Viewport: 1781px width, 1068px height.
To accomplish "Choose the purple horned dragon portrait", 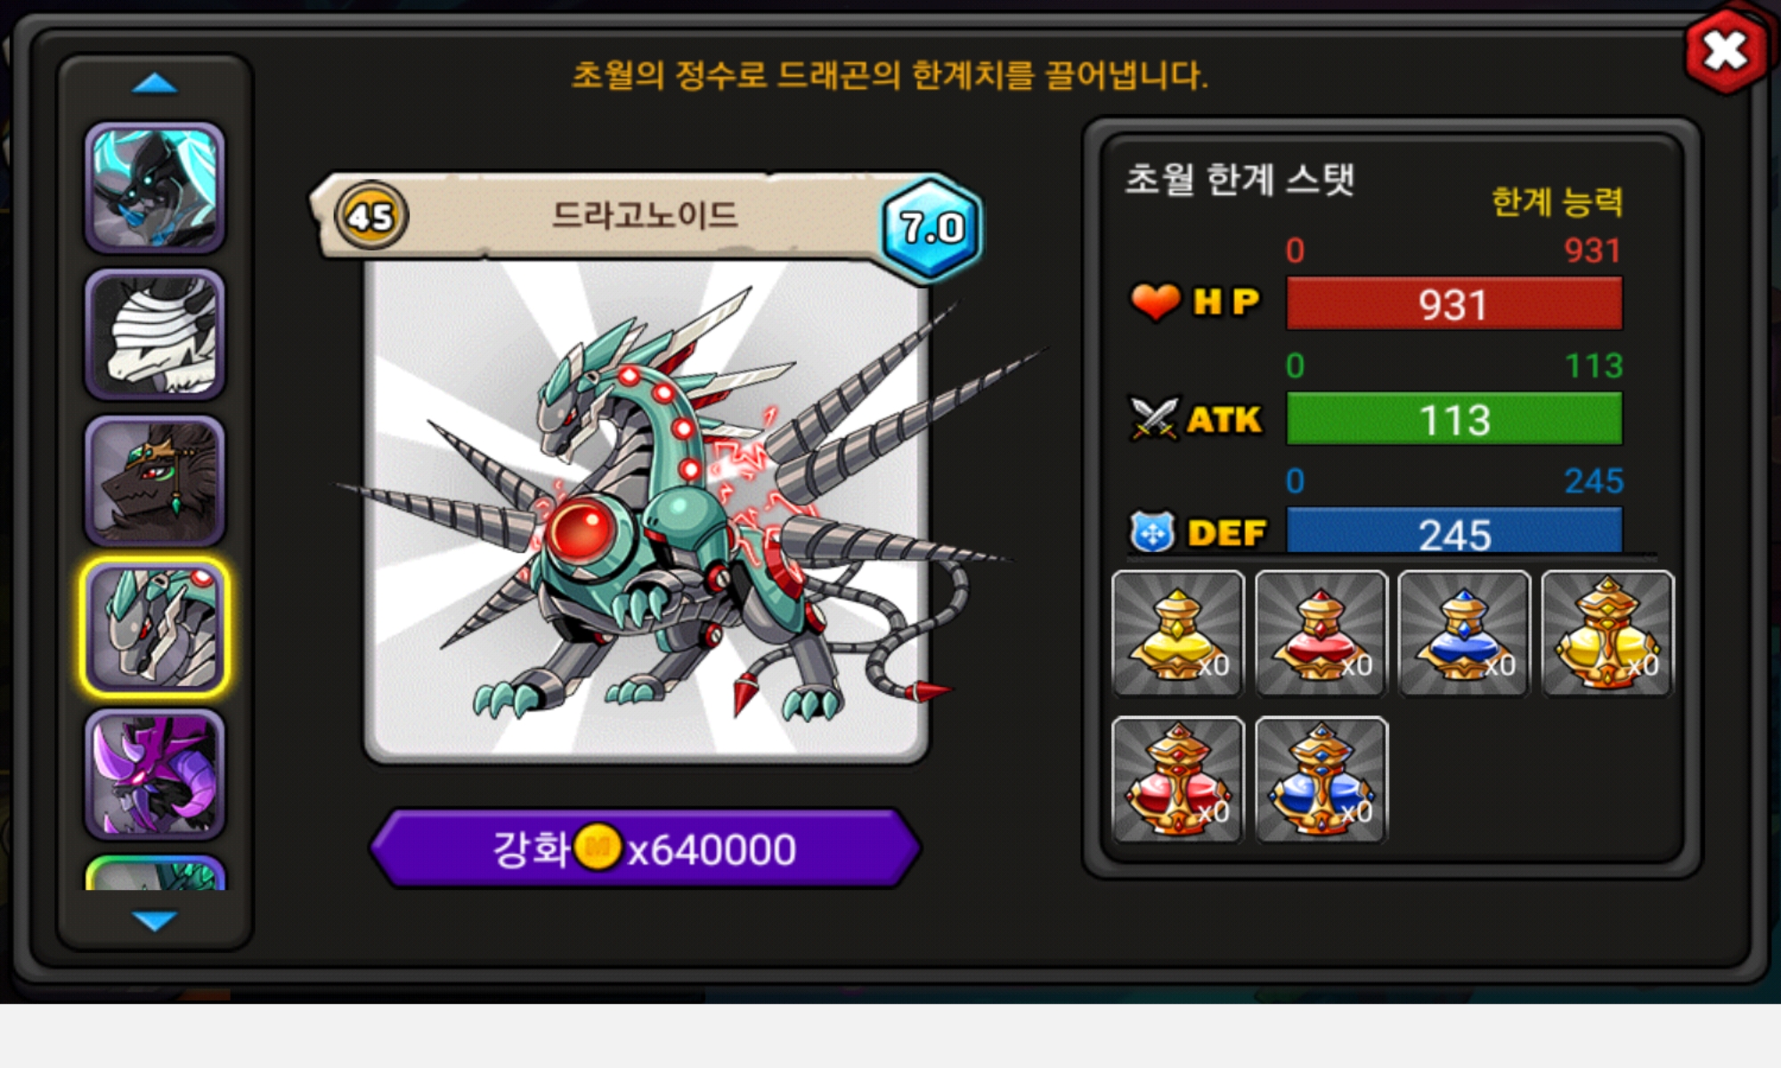I will [155, 774].
